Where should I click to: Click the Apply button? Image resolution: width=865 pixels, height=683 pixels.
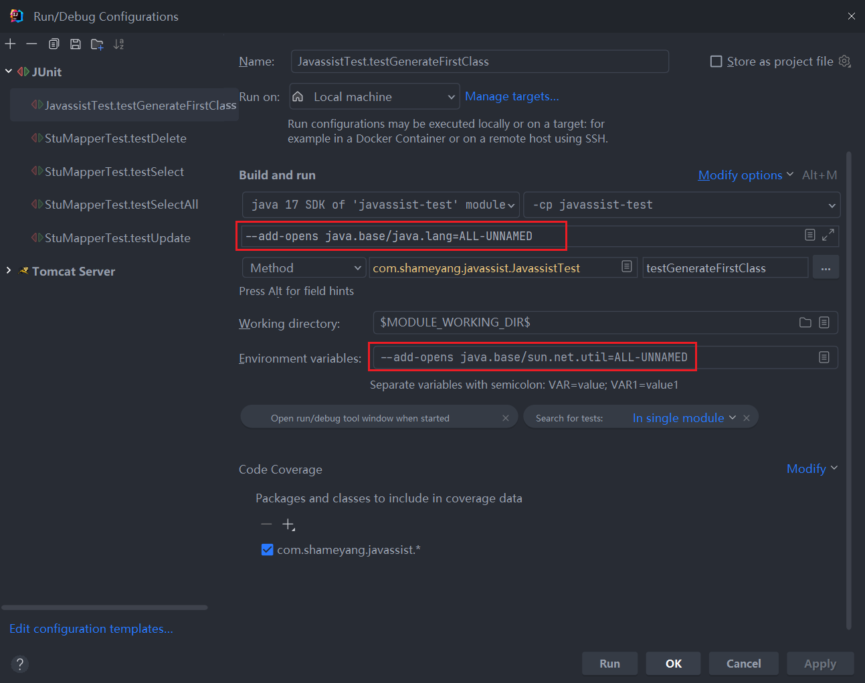pos(820,664)
